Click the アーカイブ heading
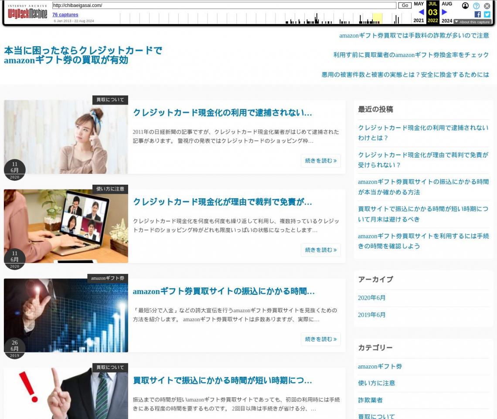 click(x=376, y=279)
